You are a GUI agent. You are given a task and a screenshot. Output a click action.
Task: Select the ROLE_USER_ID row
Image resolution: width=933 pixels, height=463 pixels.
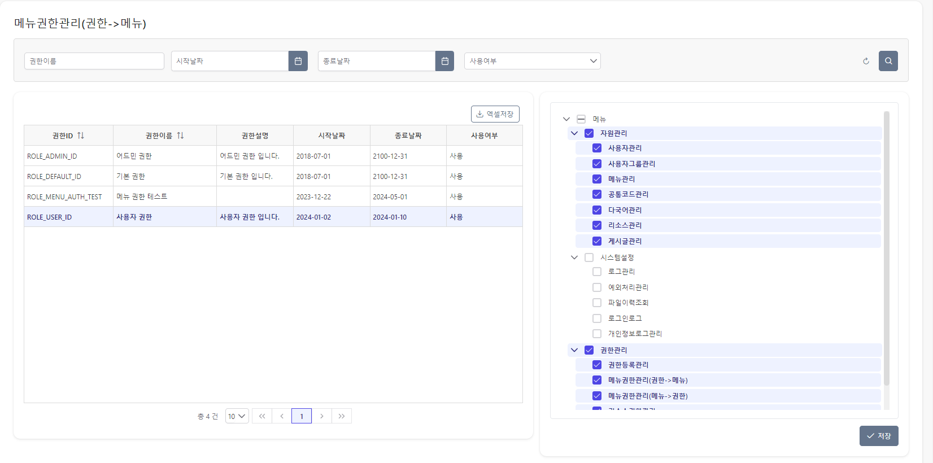273,217
